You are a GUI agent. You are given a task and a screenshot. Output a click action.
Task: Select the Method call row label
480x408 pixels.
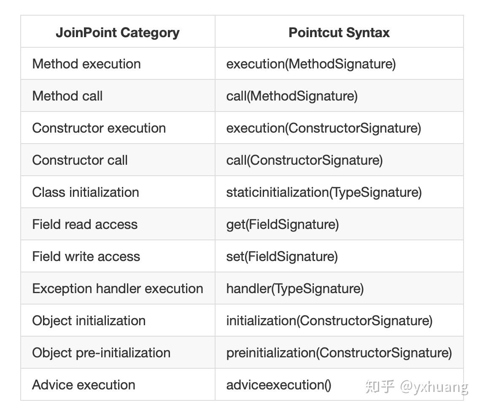coord(67,96)
